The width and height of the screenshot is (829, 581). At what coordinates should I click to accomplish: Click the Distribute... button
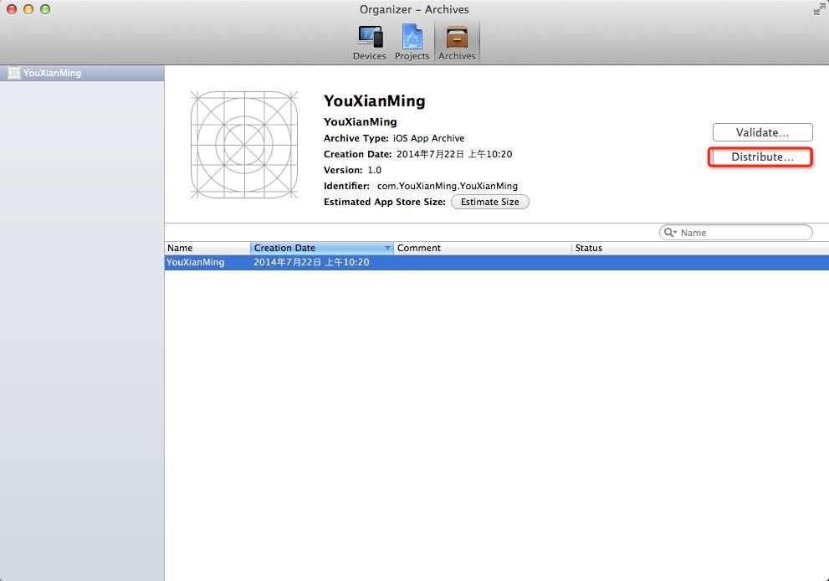762,157
